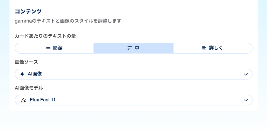Click the コンテンツ section heading

point(28,11)
